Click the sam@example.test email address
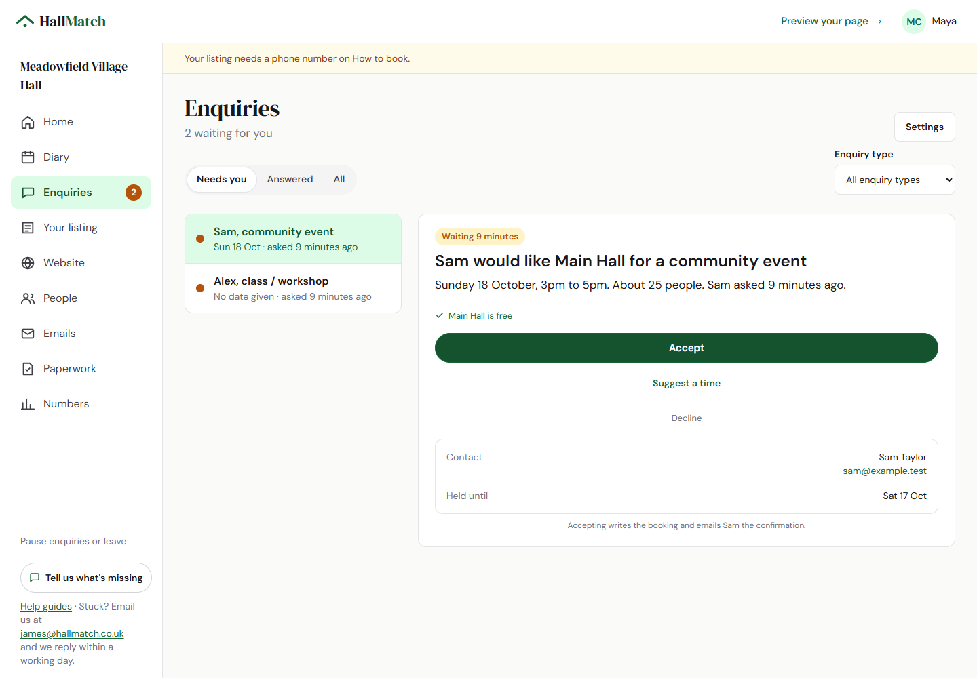Image resolution: width=977 pixels, height=678 pixels. 885,471
